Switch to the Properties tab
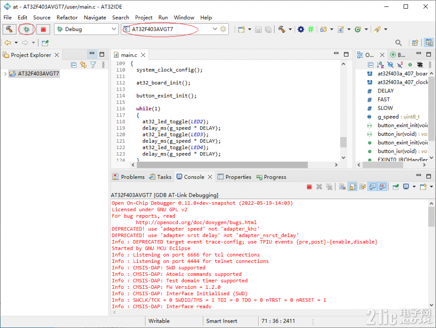This screenshot has width=436, height=328. (234, 177)
